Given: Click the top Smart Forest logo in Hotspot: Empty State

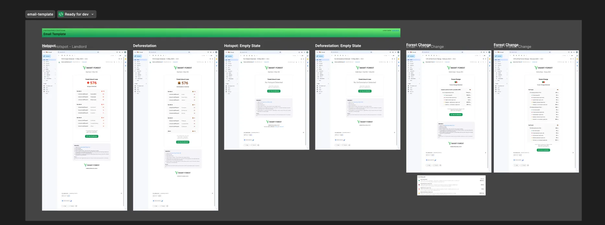Looking at the screenshot, I should 274,68.
